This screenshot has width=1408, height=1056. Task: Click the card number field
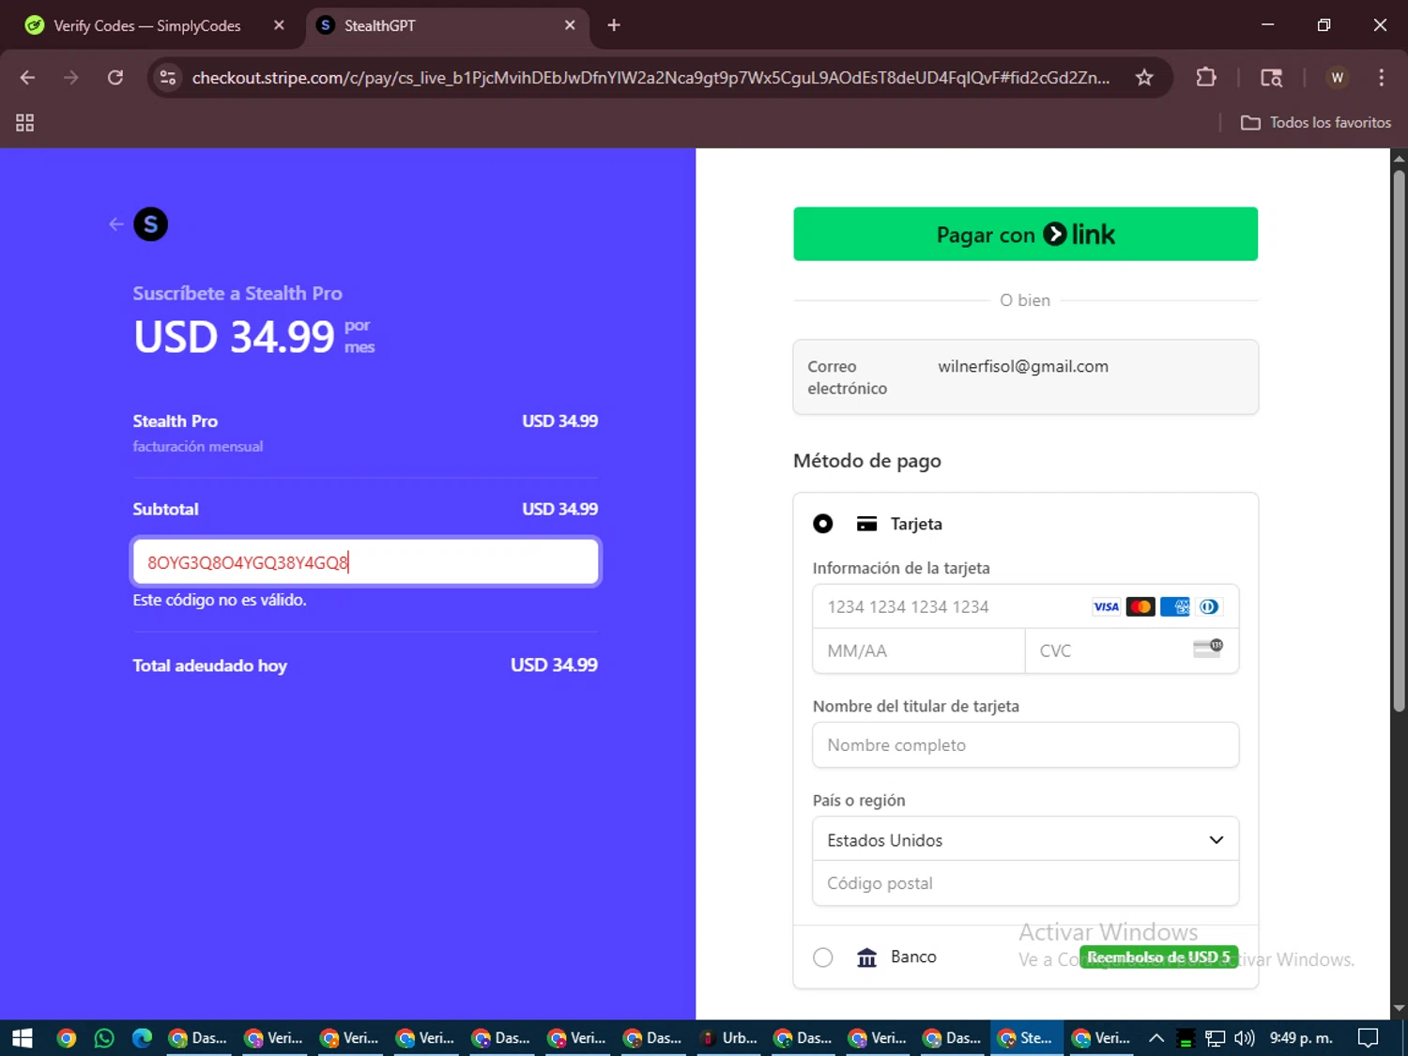point(1025,607)
